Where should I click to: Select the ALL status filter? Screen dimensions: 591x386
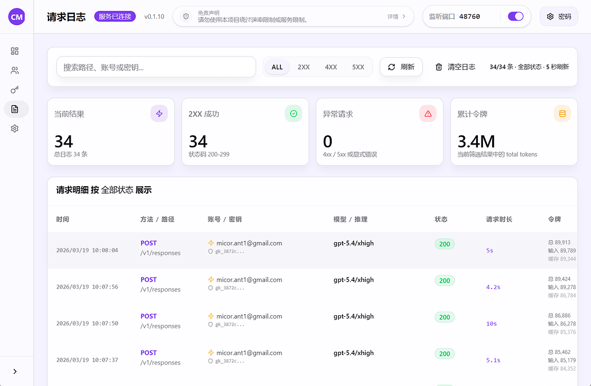pos(277,67)
